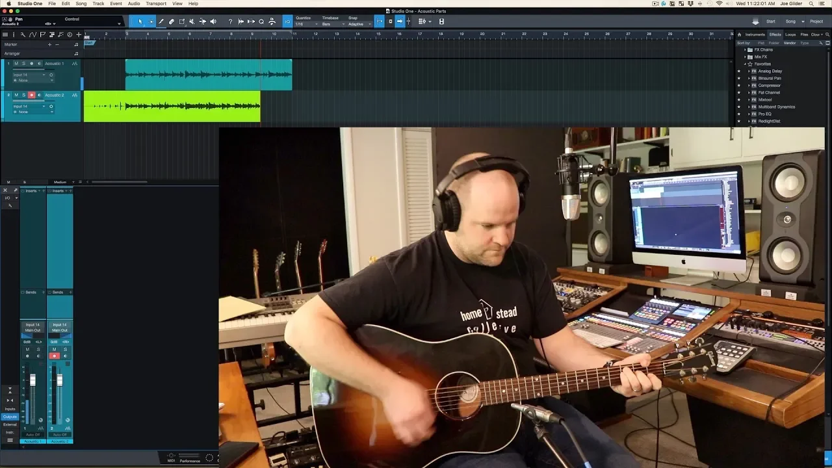Expand the Mix FX folder

(x=746, y=57)
